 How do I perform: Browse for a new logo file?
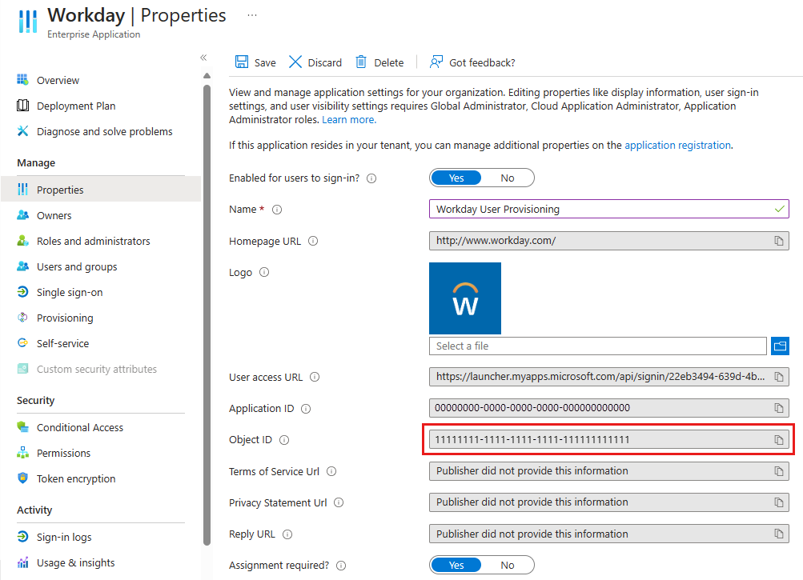(x=780, y=346)
